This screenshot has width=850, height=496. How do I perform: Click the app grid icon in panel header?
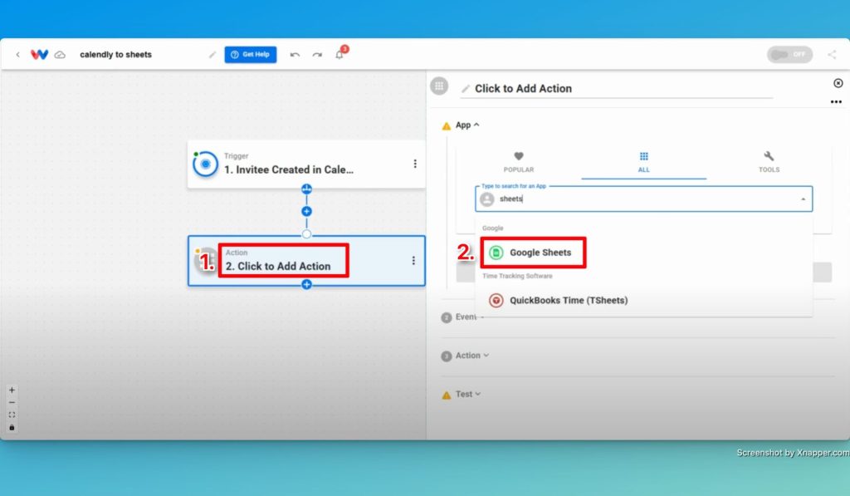tap(439, 86)
